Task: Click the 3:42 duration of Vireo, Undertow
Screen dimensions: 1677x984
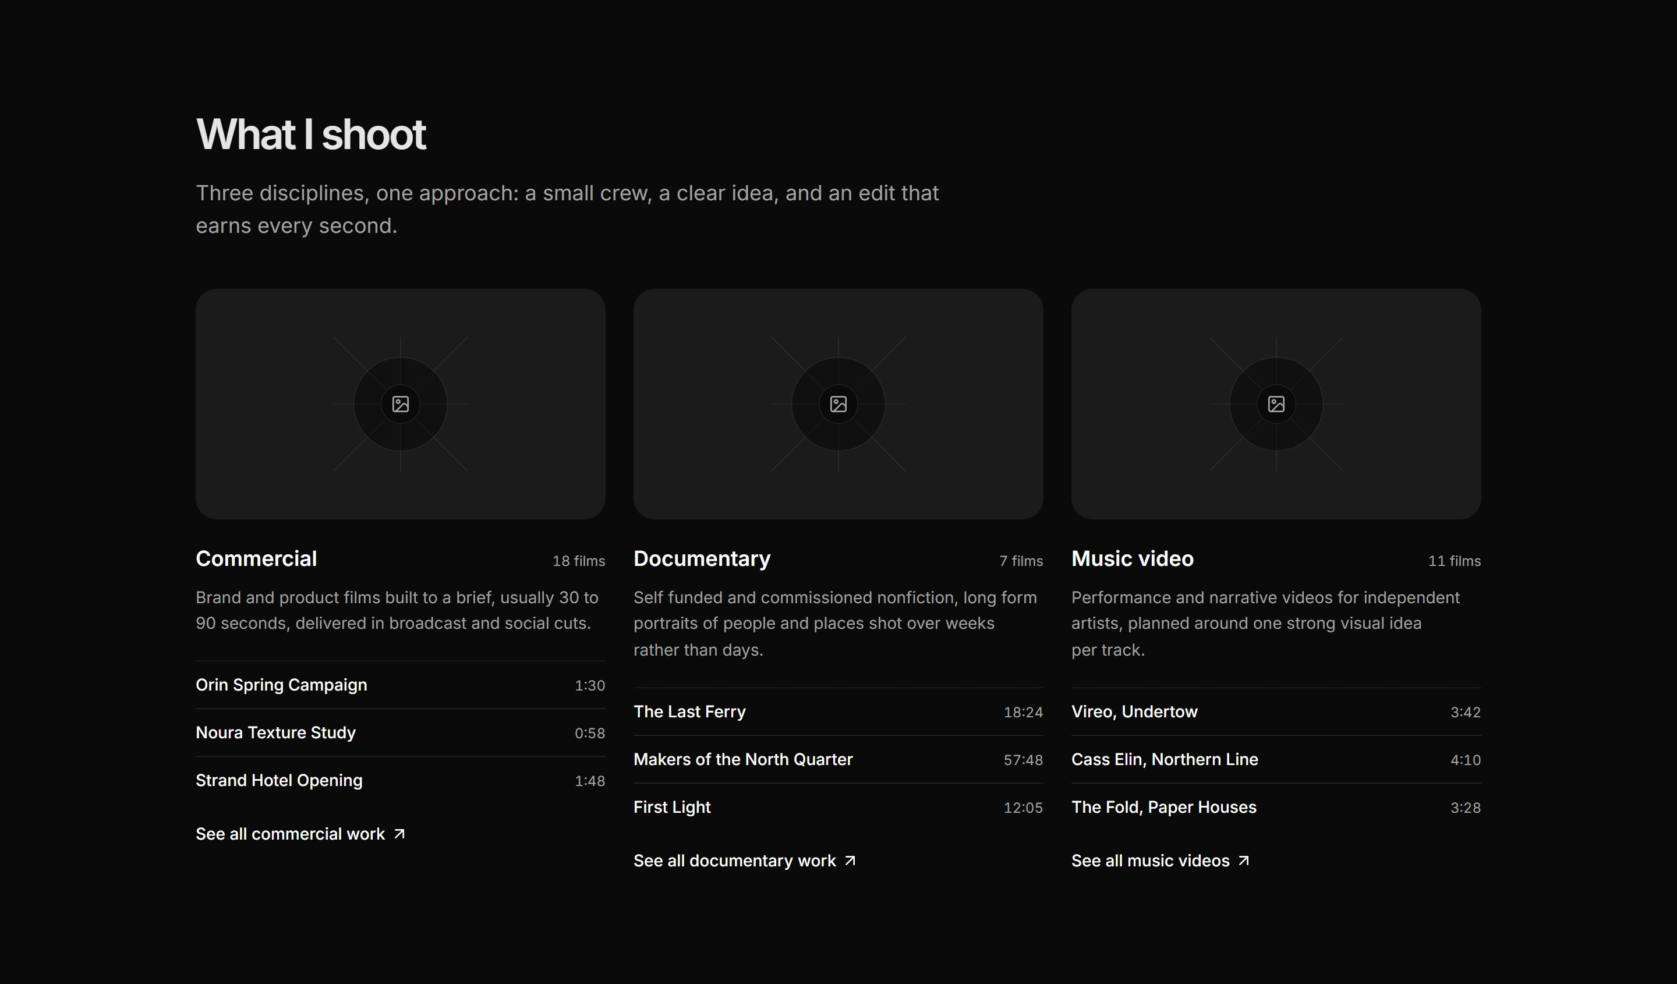Action: pos(1466,712)
